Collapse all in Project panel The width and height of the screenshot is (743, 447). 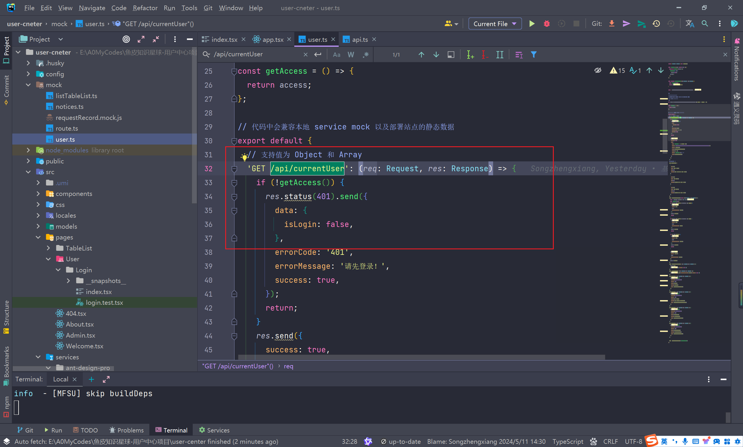click(x=156, y=39)
